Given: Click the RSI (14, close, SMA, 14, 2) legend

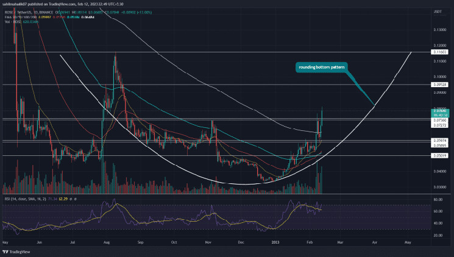Looking at the screenshot, I should (26, 199).
